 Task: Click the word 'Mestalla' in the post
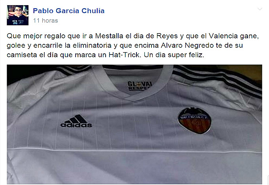tap(109, 36)
